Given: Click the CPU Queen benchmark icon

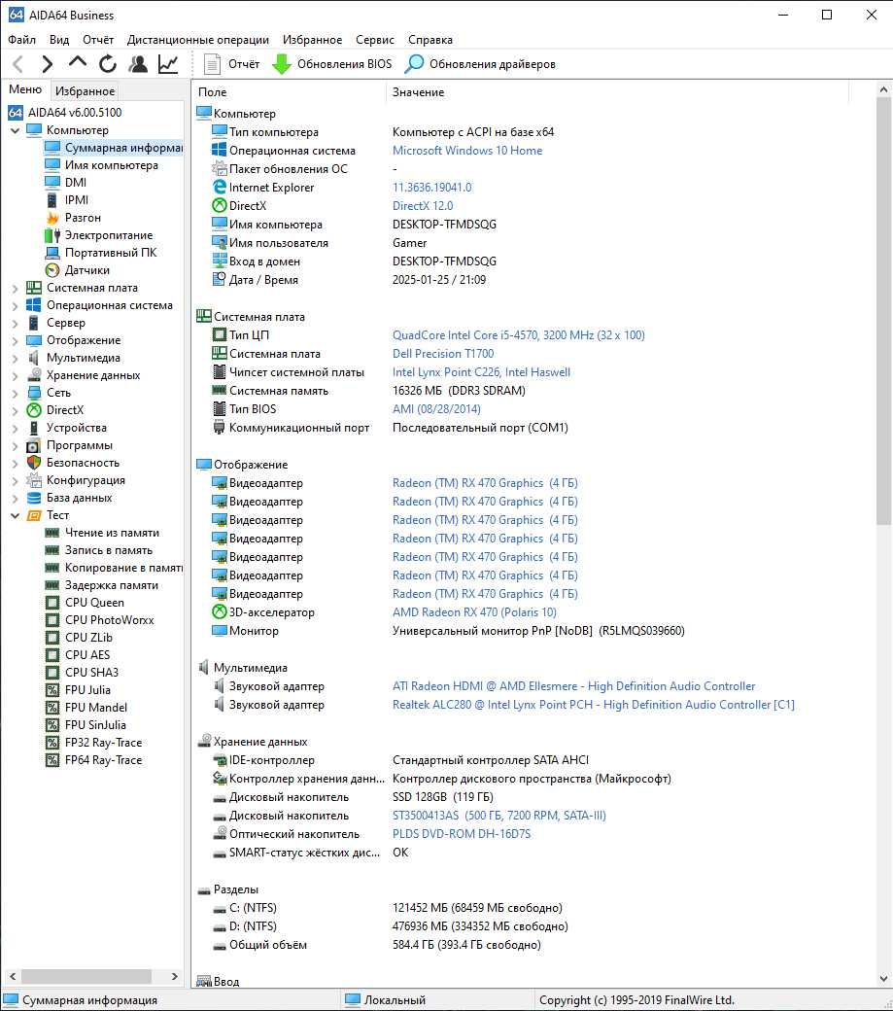Looking at the screenshot, I should click(52, 603).
